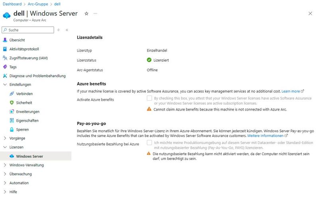Click the dell breadcrumb link
The height and width of the screenshot is (199, 319).
(57, 4)
